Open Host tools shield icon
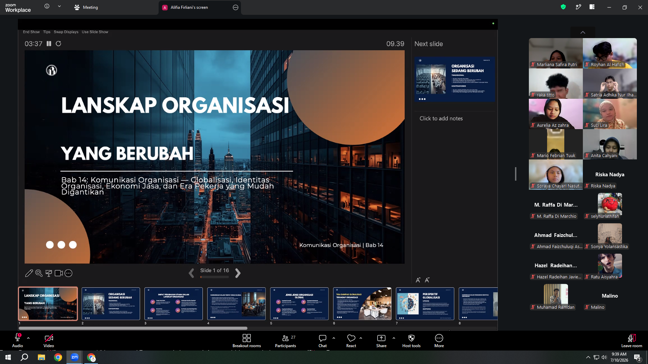Image resolution: width=648 pixels, height=364 pixels. tap(411, 338)
